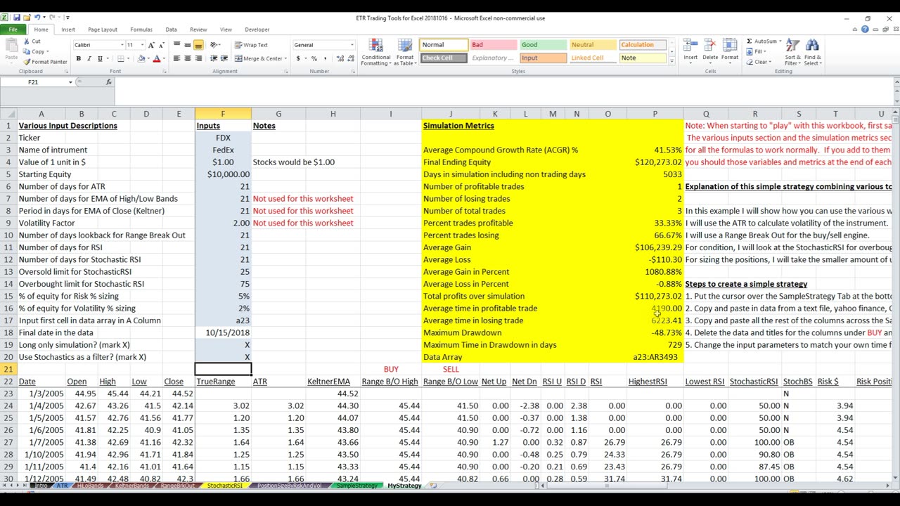
Task: Toggle the highlighted Bottom Align button
Action: [x=198, y=45]
